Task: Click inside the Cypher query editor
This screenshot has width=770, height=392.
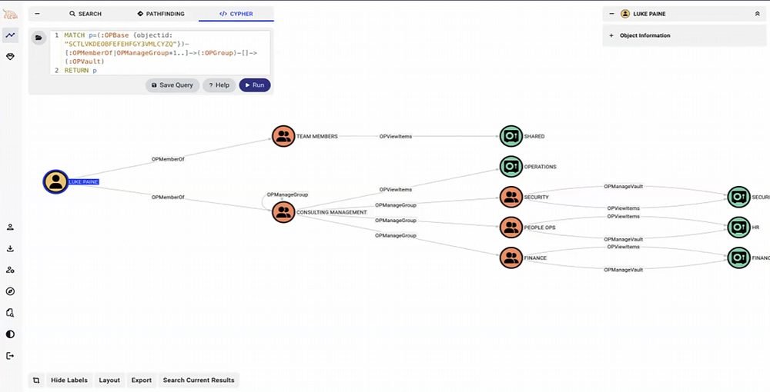Action: (x=160, y=53)
